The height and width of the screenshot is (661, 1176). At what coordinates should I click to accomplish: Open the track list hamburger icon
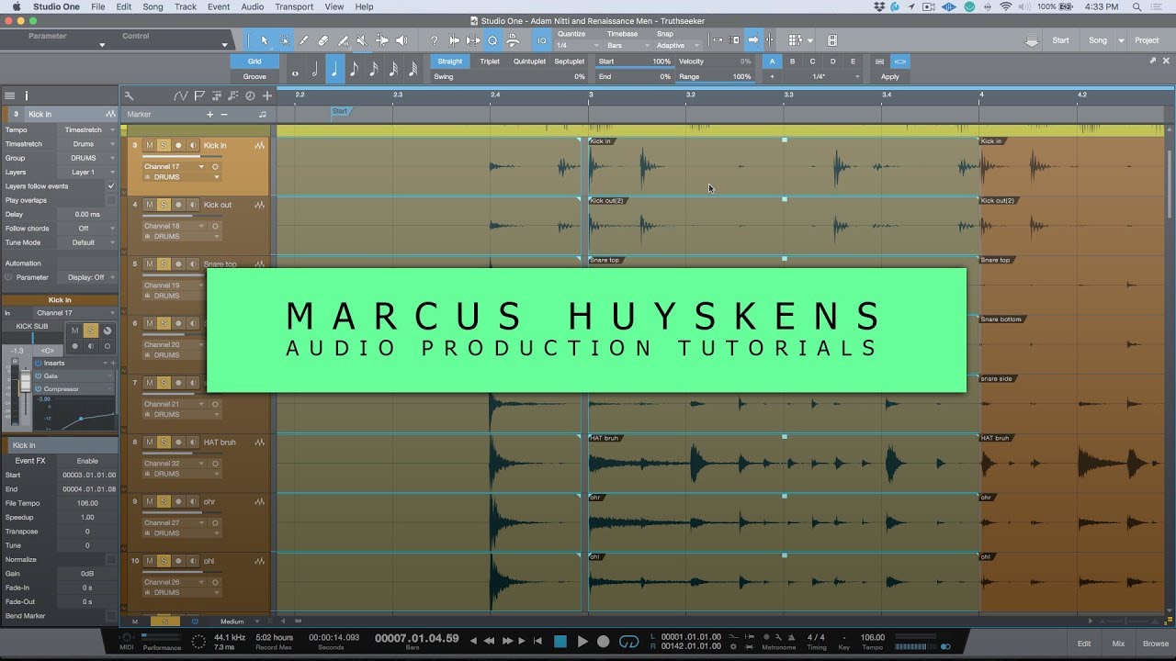9,95
